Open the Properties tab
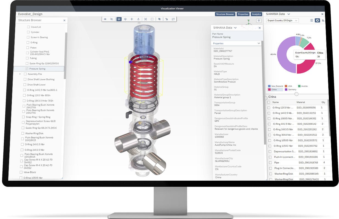The height and width of the screenshot is (219, 339). click(x=243, y=14)
